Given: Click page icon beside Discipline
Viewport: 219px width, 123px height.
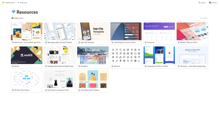Looking at the screenshot, I should tap(79, 66).
